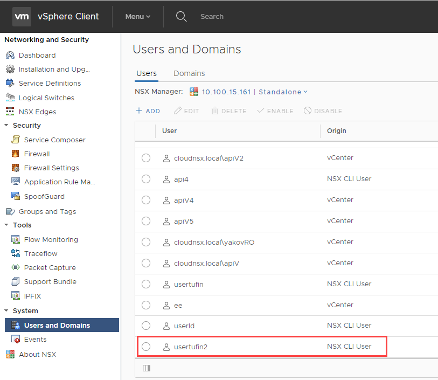
Task: Click the Support Bundle icon
Action: pos(16,281)
